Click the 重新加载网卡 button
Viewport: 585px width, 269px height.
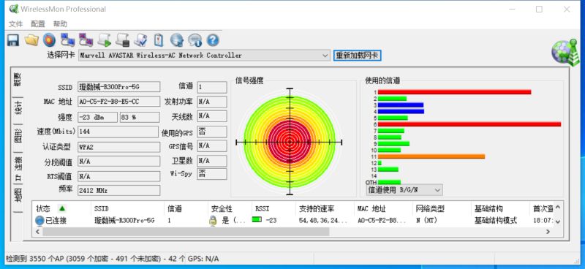click(358, 56)
